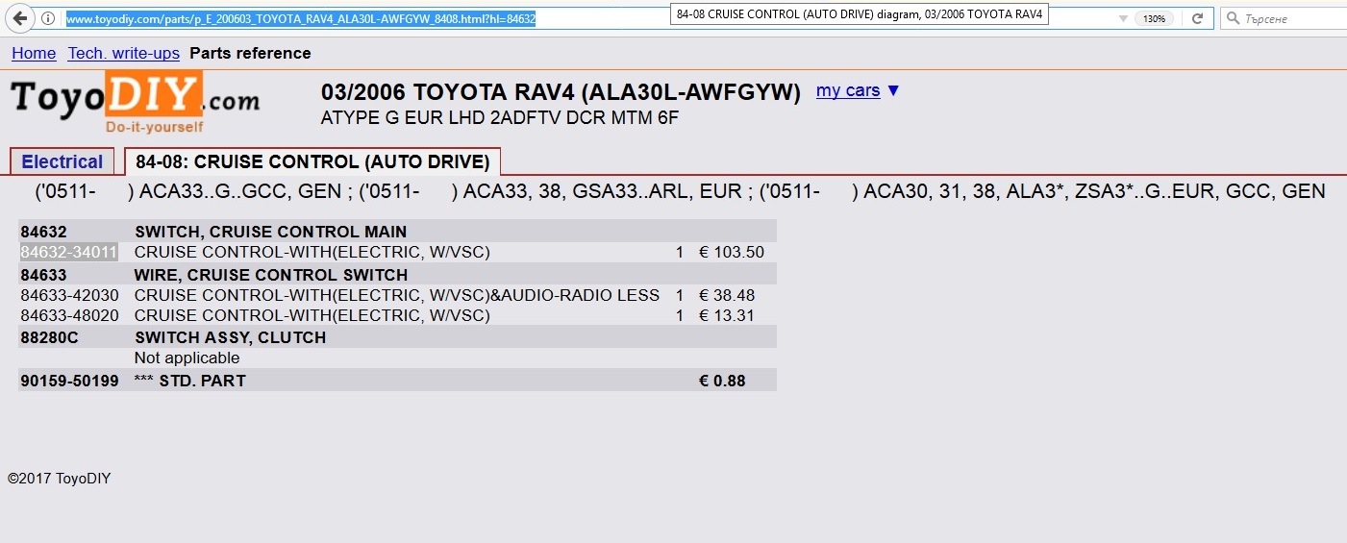
Task: Open the site information icon
Action: tap(48, 18)
